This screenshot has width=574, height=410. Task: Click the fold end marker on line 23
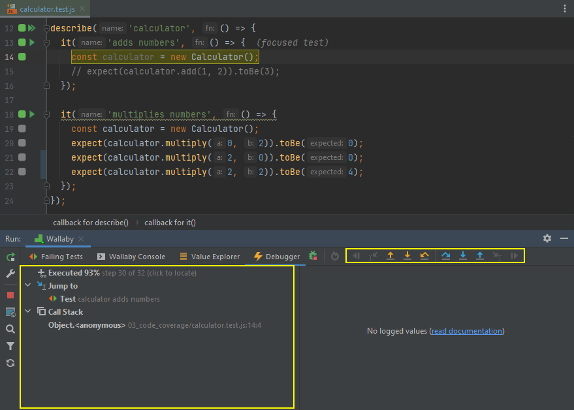click(46, 186)
